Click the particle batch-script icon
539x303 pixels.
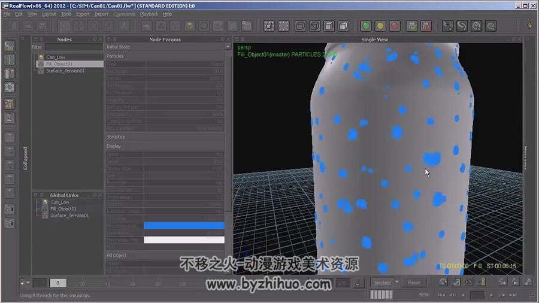(447, 26)
